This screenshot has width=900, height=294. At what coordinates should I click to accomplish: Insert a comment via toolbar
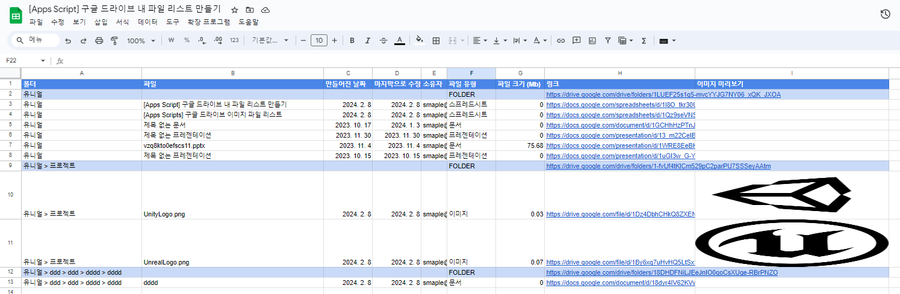(576, 40)
